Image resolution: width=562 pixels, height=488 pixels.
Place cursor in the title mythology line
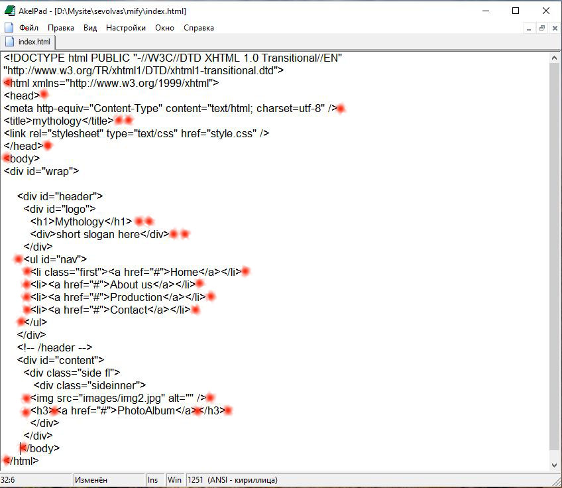66,121
